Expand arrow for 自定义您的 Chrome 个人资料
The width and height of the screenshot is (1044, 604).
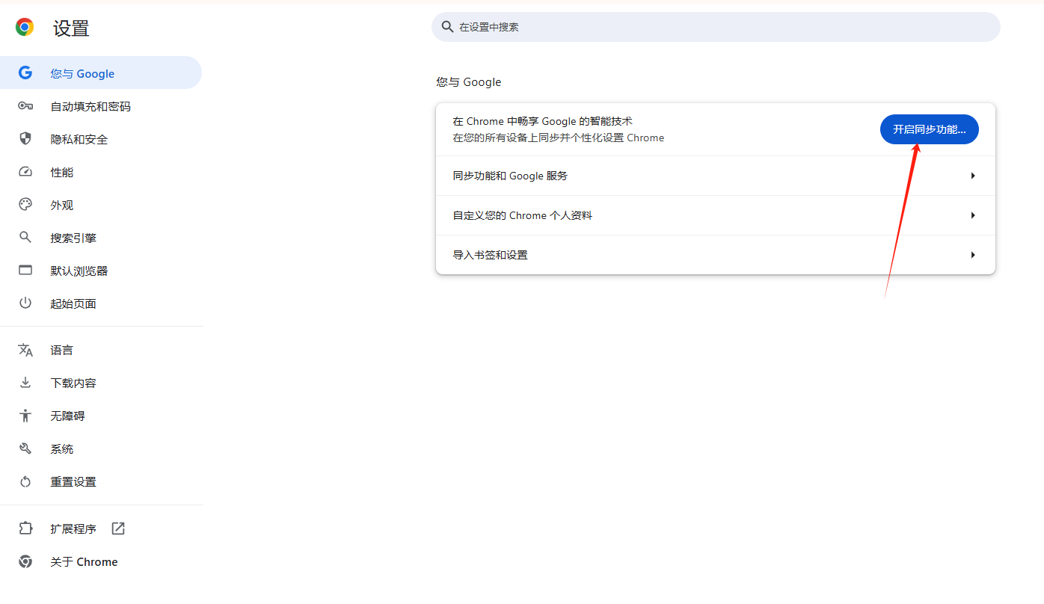click(973, 215)
